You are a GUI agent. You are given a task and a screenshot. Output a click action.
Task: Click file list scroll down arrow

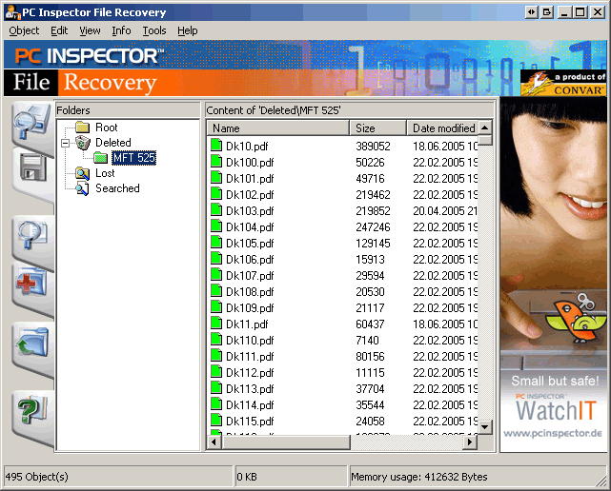tap(485, 427)
